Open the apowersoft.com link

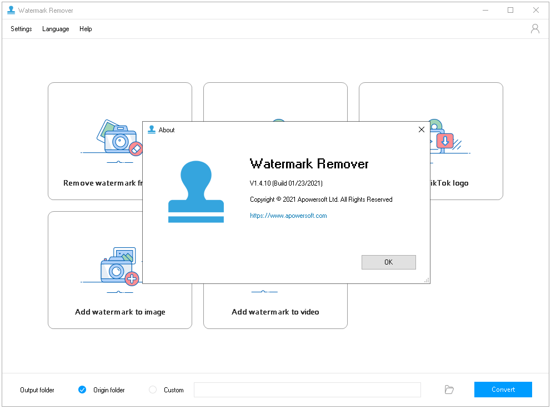point(288,216)
